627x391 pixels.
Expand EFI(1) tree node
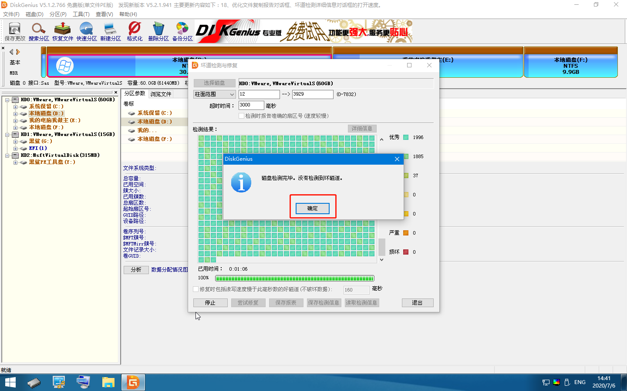15,149
